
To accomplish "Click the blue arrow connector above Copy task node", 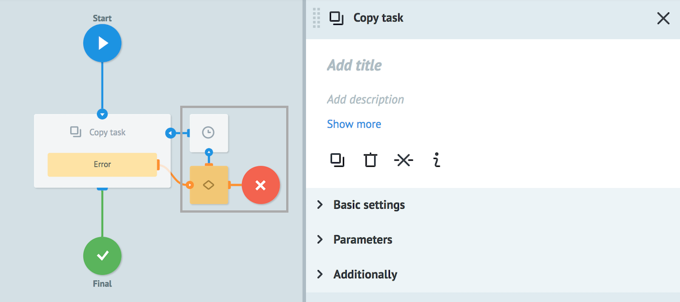I will click(102, 114).
